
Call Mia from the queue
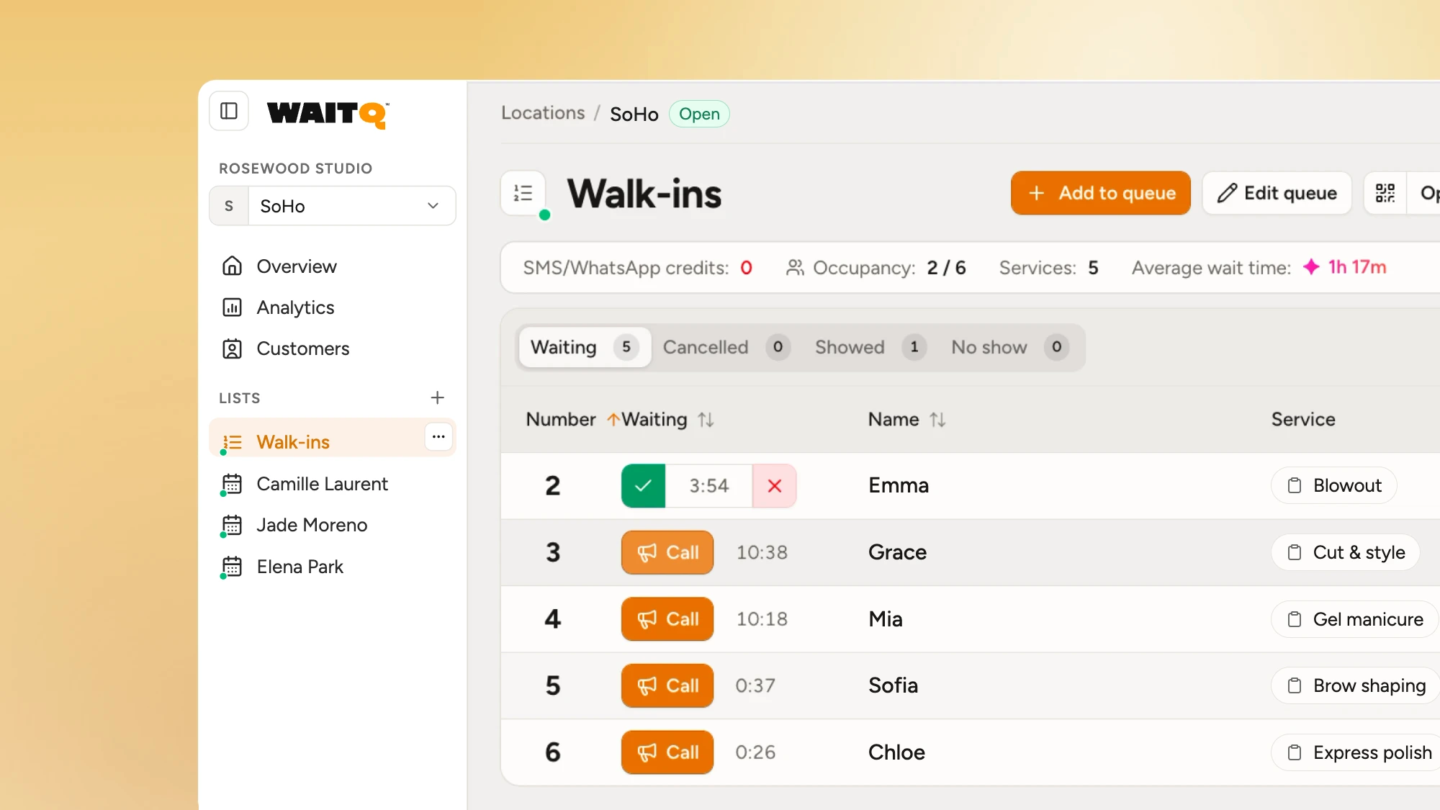tap(667, 619)
